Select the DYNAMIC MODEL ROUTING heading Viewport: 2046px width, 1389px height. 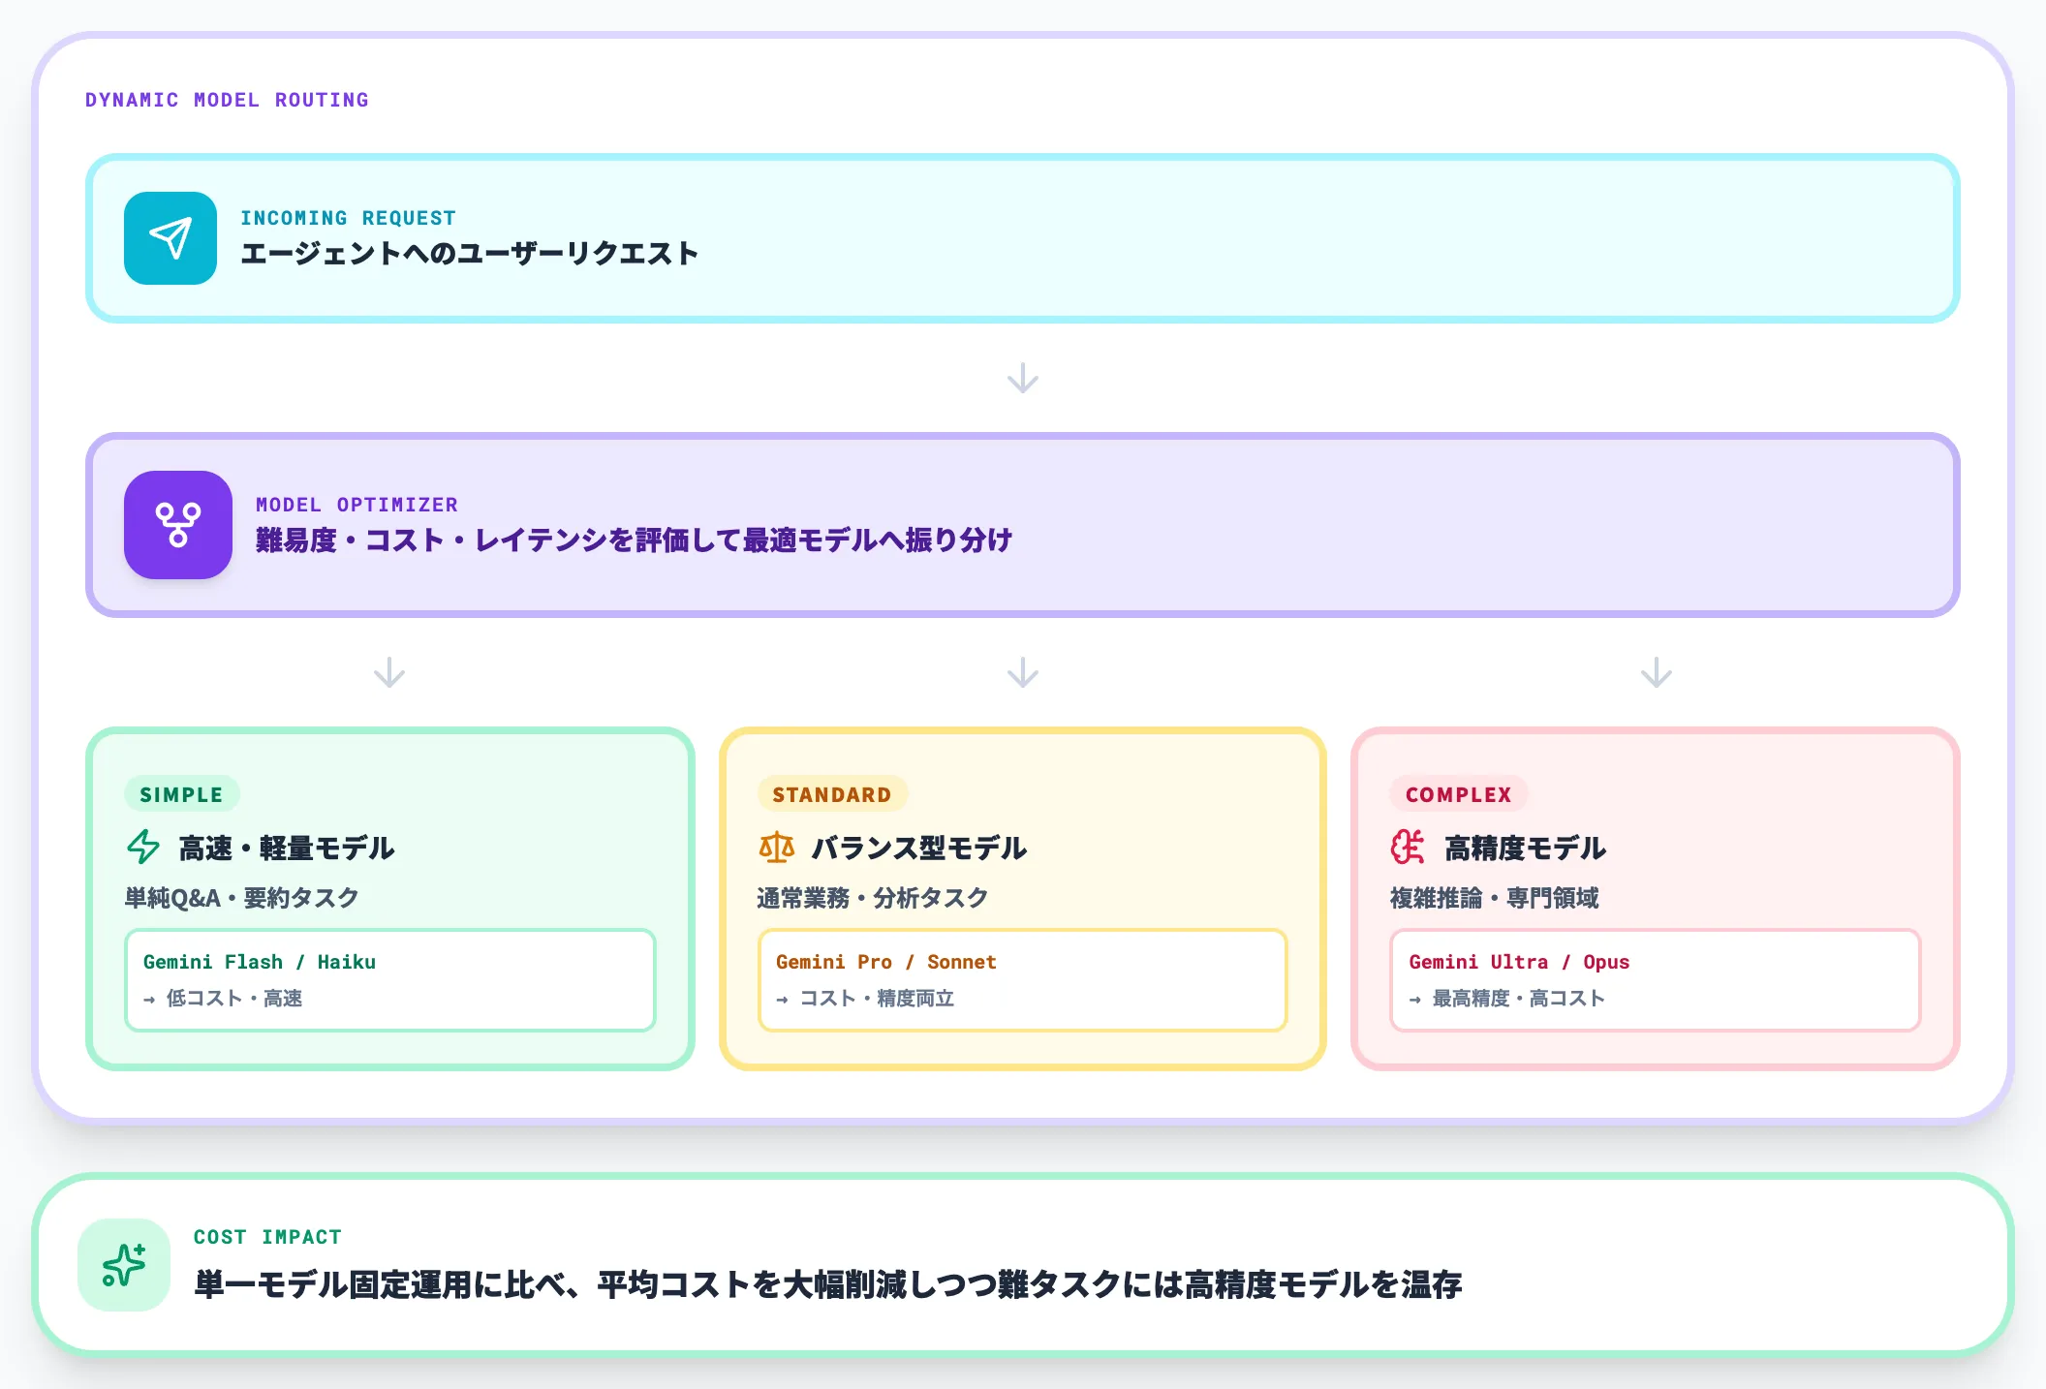[x=227, y=99]
